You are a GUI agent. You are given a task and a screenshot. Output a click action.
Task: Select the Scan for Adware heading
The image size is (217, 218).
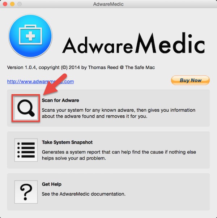click(60, 100)
